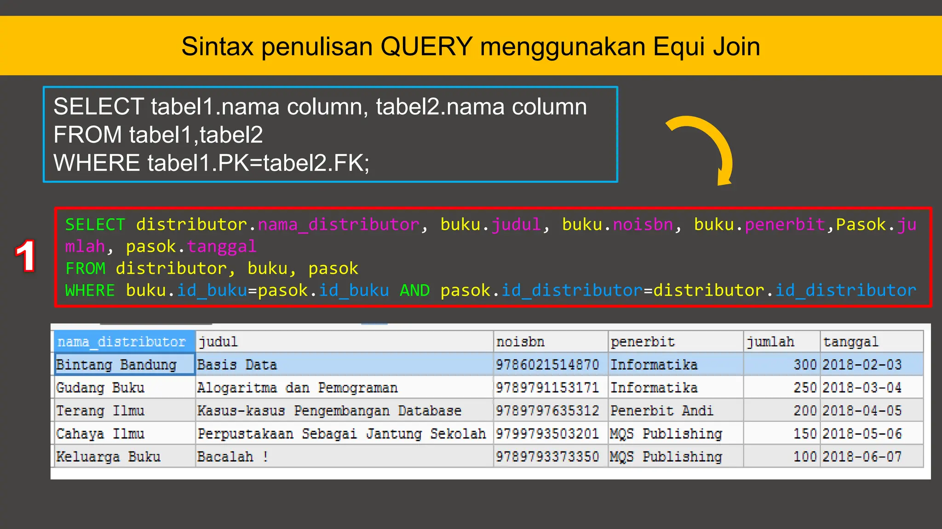The image size is (942, 529).
Task: Select the jumlah value 150
Action: [x=782, y=433]
